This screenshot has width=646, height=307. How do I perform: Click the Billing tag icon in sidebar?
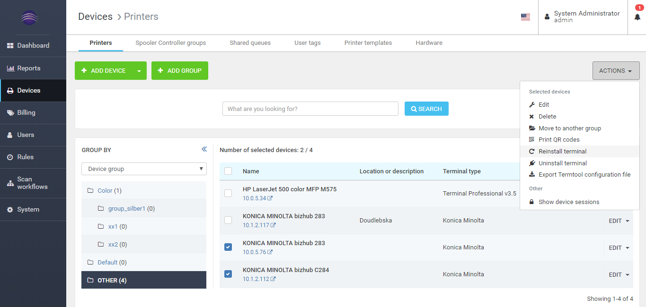(x=10, y=113)
